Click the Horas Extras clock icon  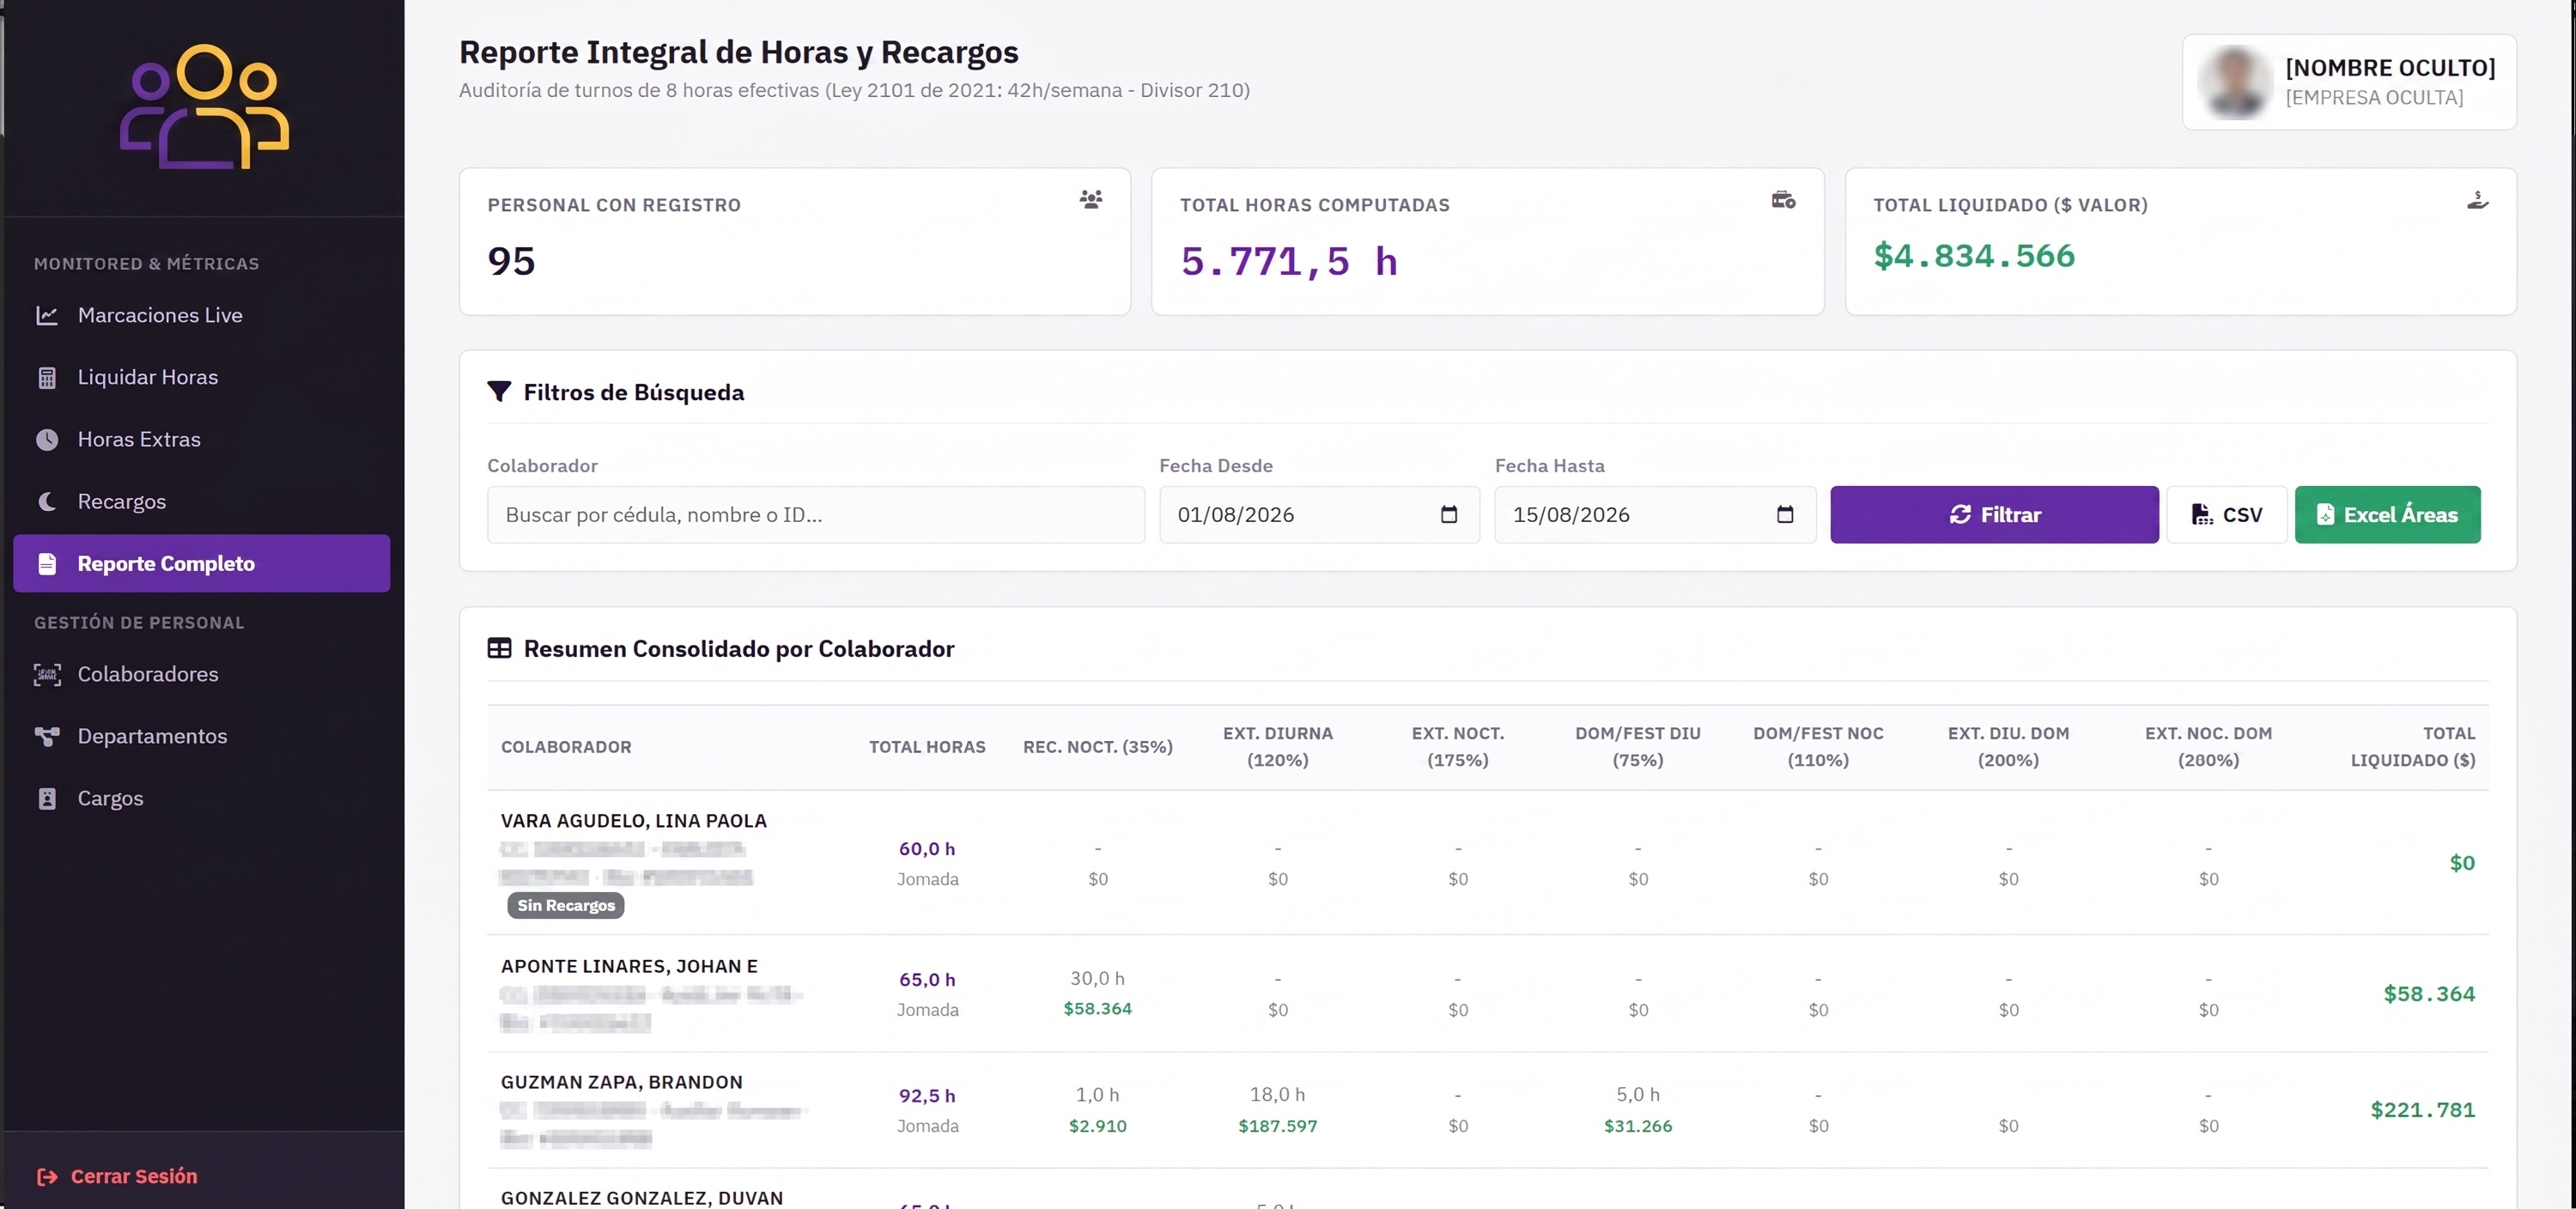(x=47, y=440)
